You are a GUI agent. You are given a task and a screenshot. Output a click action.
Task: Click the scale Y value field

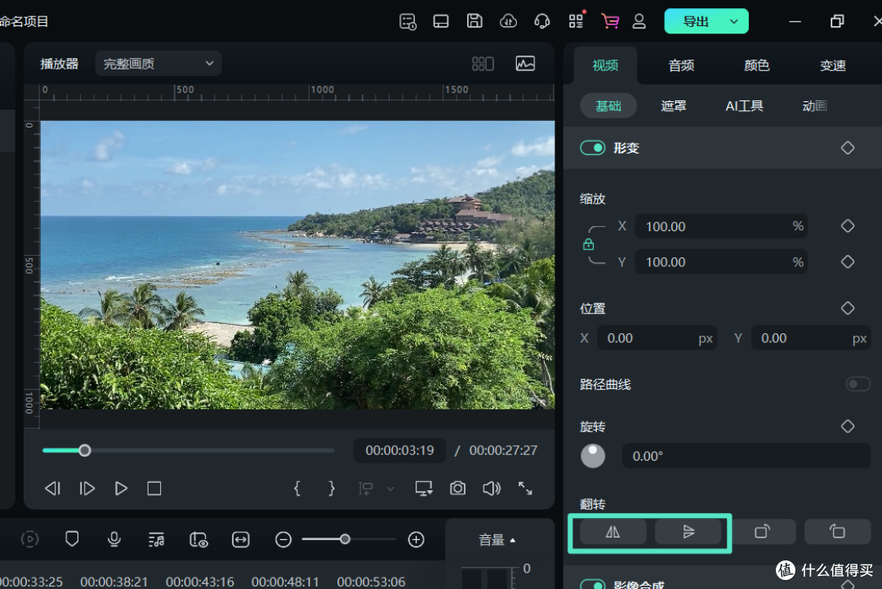click(721, 262)
